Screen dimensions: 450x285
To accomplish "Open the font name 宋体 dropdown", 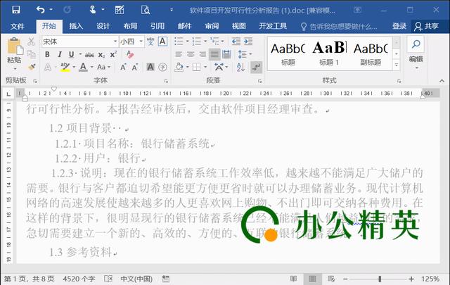I will click(x=115, y=42).
